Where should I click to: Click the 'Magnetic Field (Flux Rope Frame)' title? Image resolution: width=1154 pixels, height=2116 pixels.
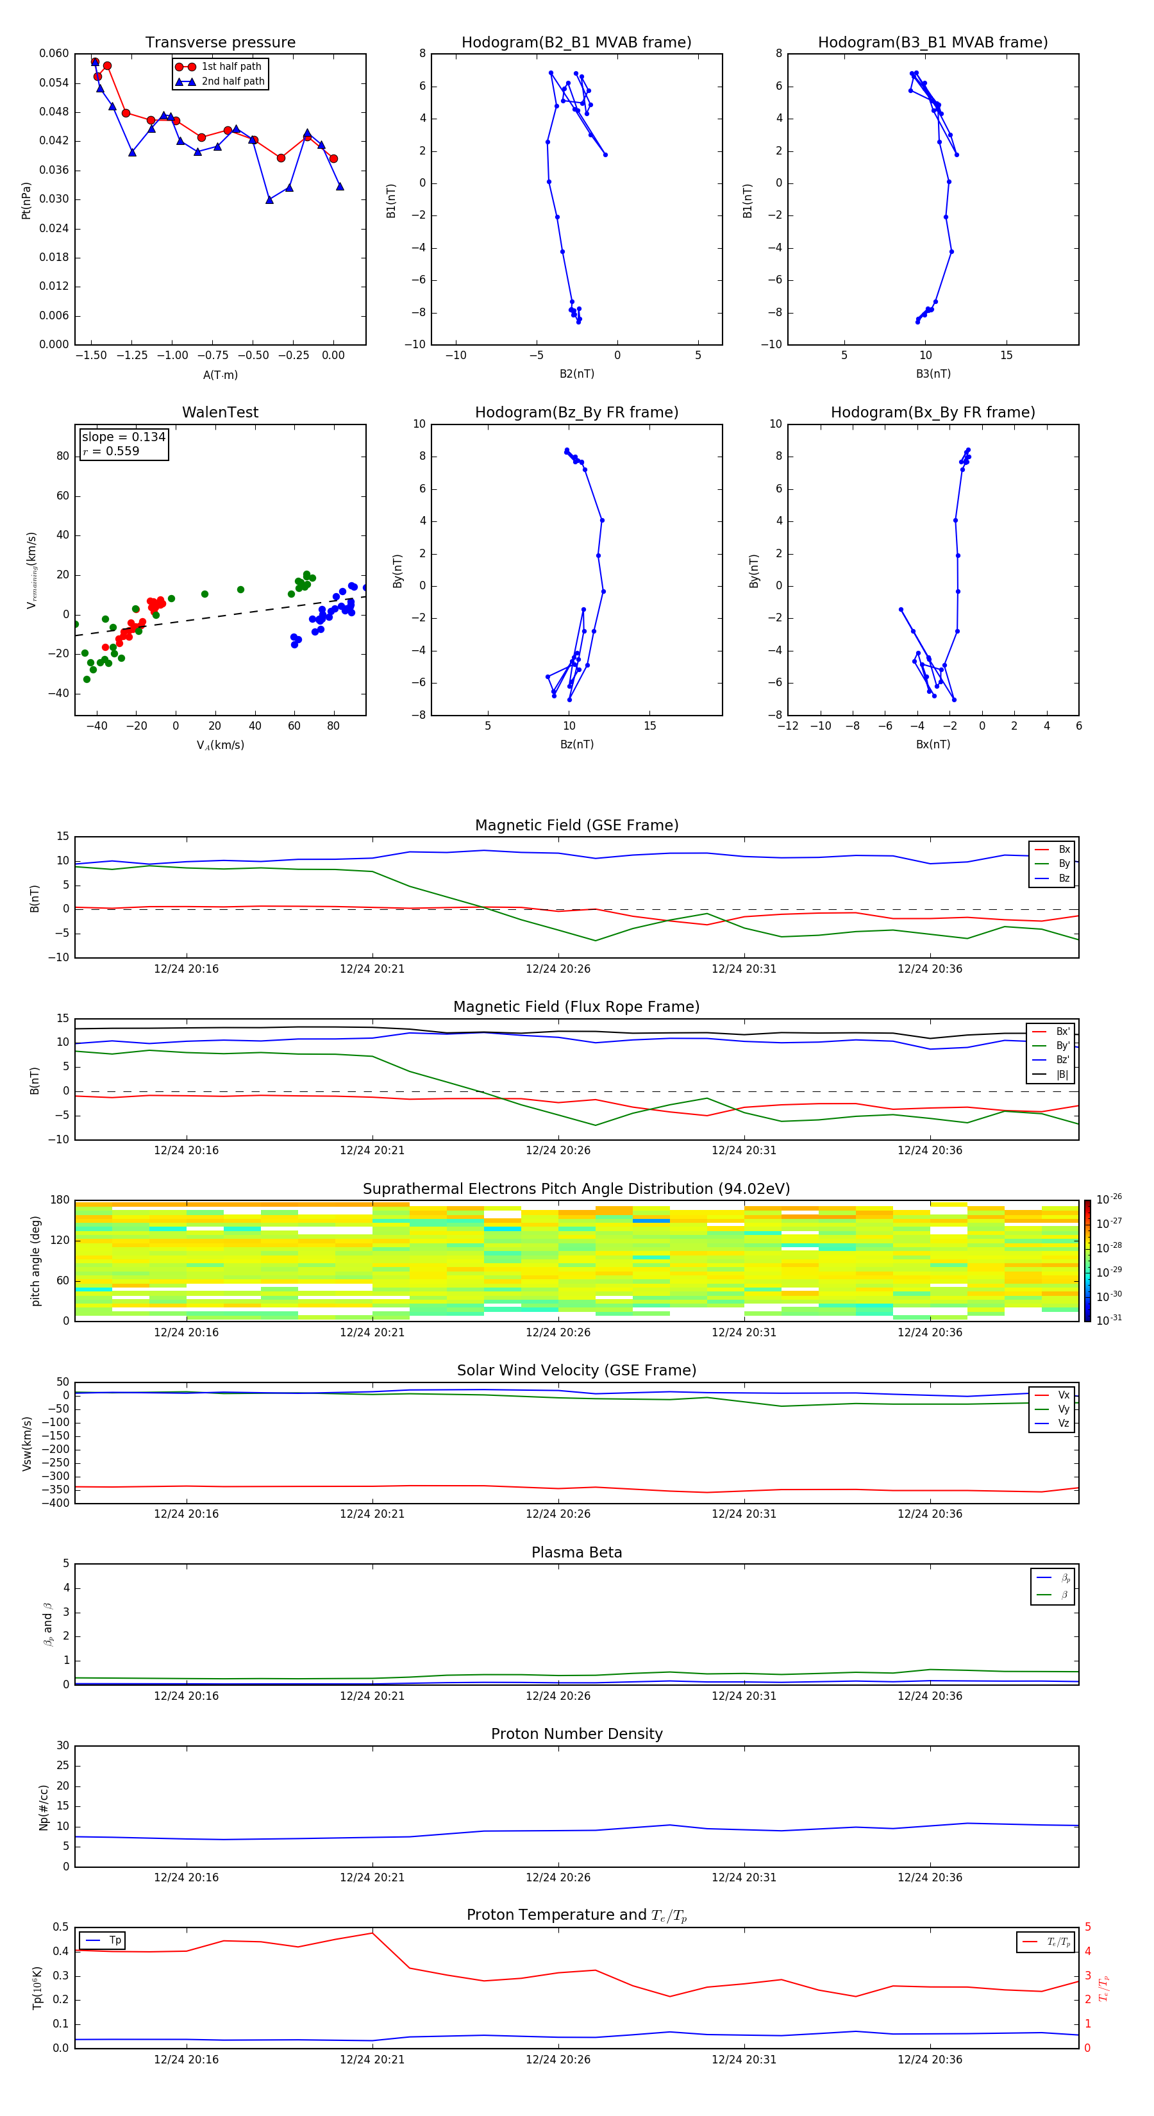tap(576, 1007)
